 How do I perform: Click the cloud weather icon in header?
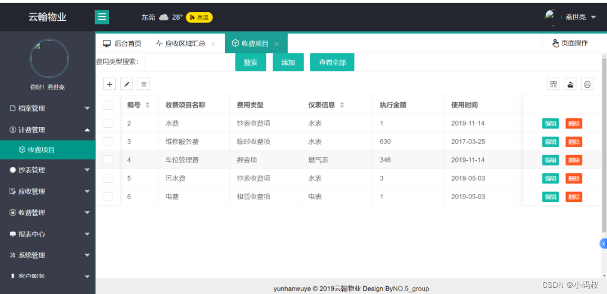point(164,17)
